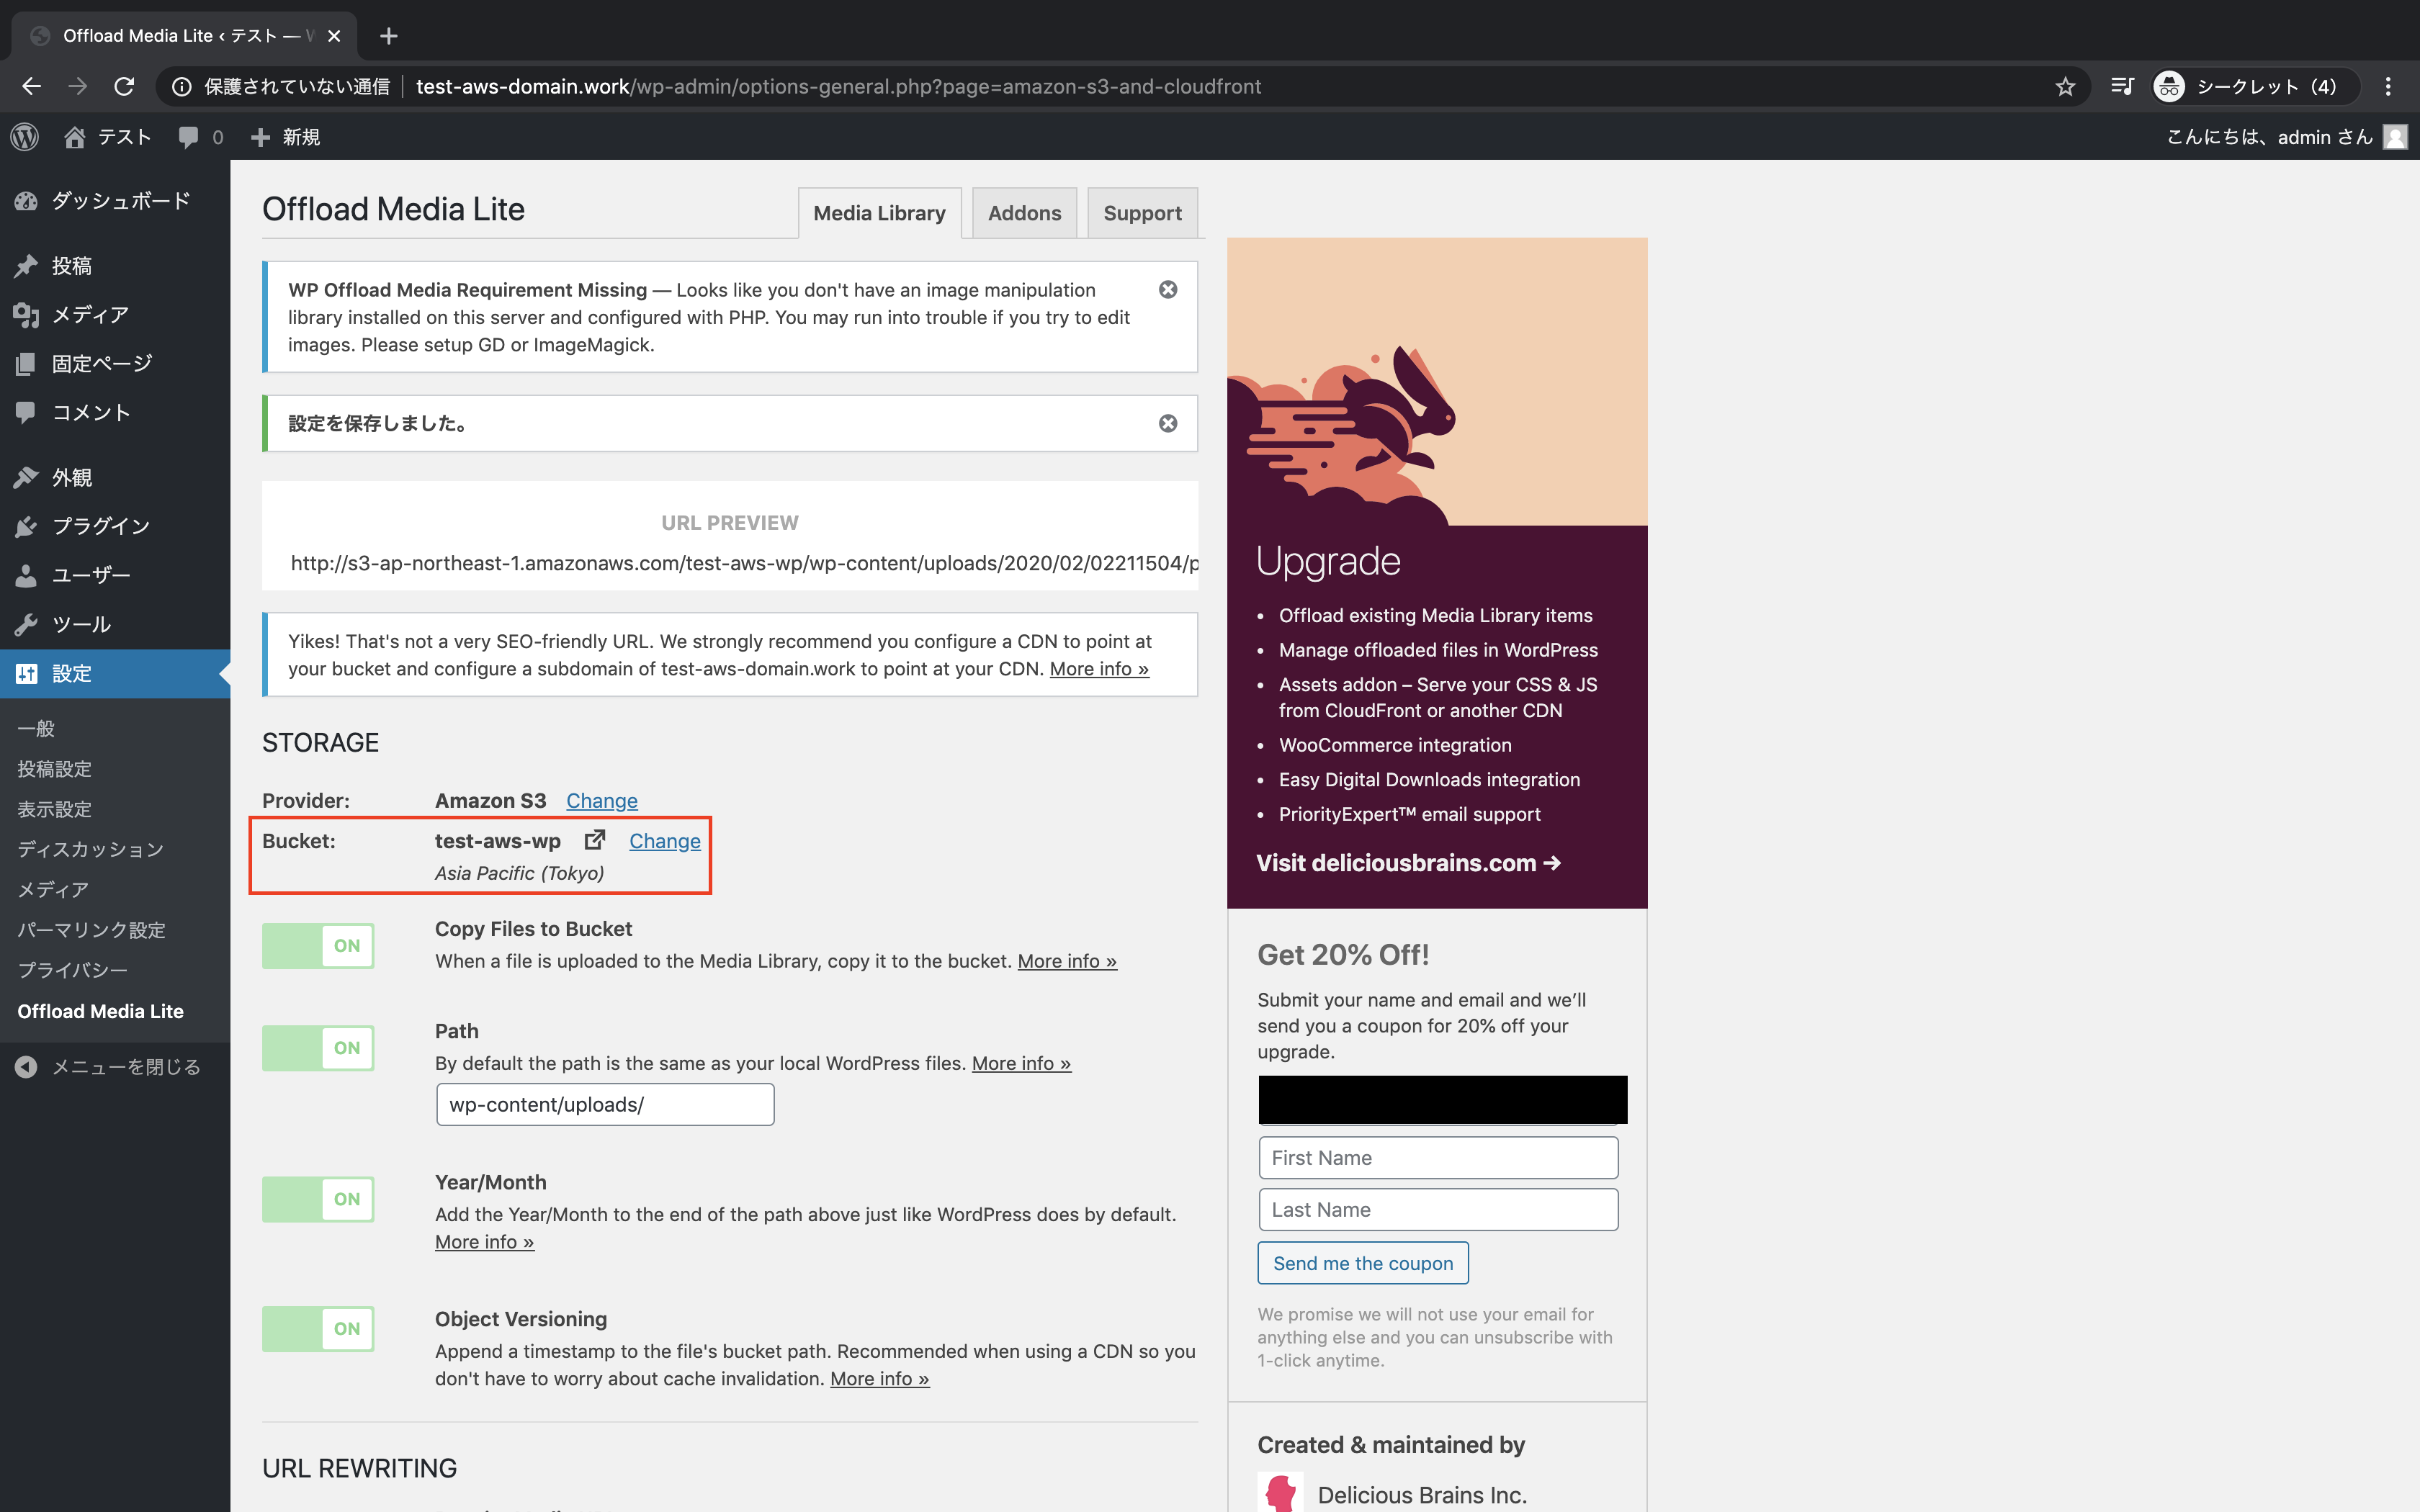The height and width of the screenshot is (1512, 2420).
Task: Toggle Object Versioning switch
Action: pos(318,1329)
